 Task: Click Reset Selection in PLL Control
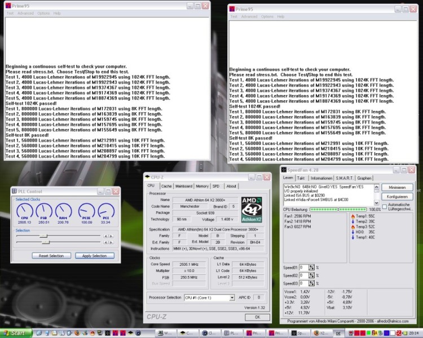(51, 256)
